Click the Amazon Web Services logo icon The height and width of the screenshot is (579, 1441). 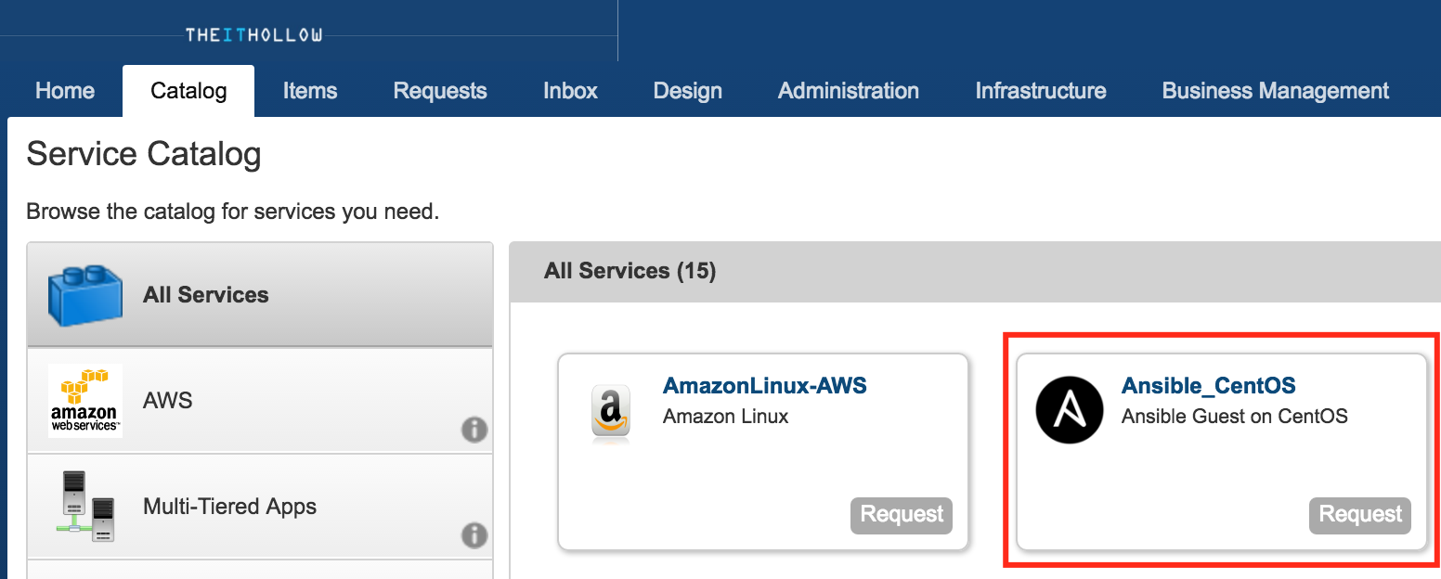click(84, 401)
